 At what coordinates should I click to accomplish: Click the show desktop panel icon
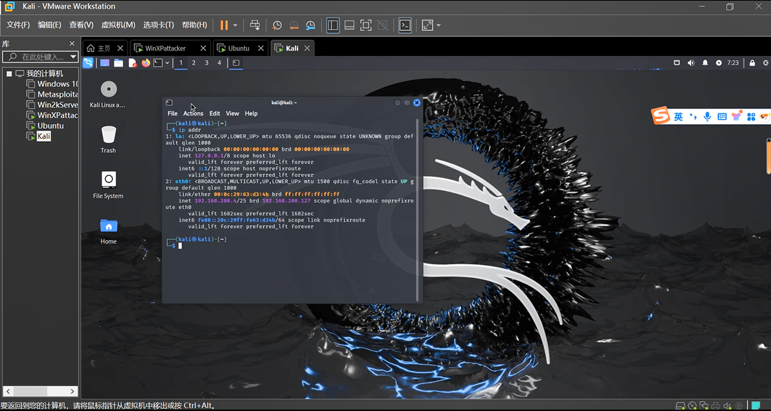click(x=105, y=62)
